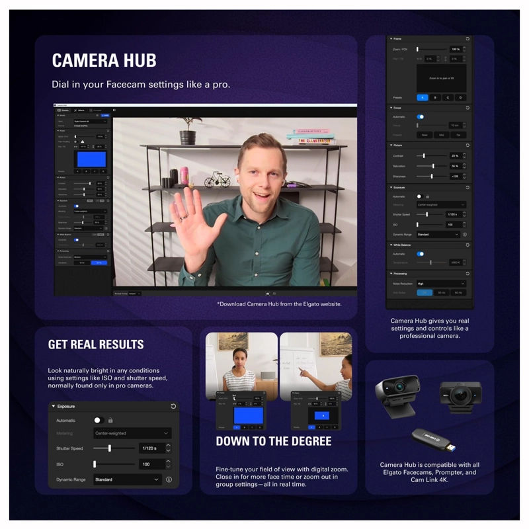Switch to the Effects tab in Camera Hub
The height and width of the screenshot is (529, 529).
[79, 110]
